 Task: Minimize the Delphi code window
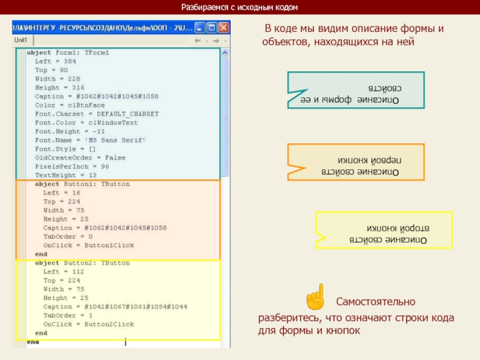pos(200,28)
